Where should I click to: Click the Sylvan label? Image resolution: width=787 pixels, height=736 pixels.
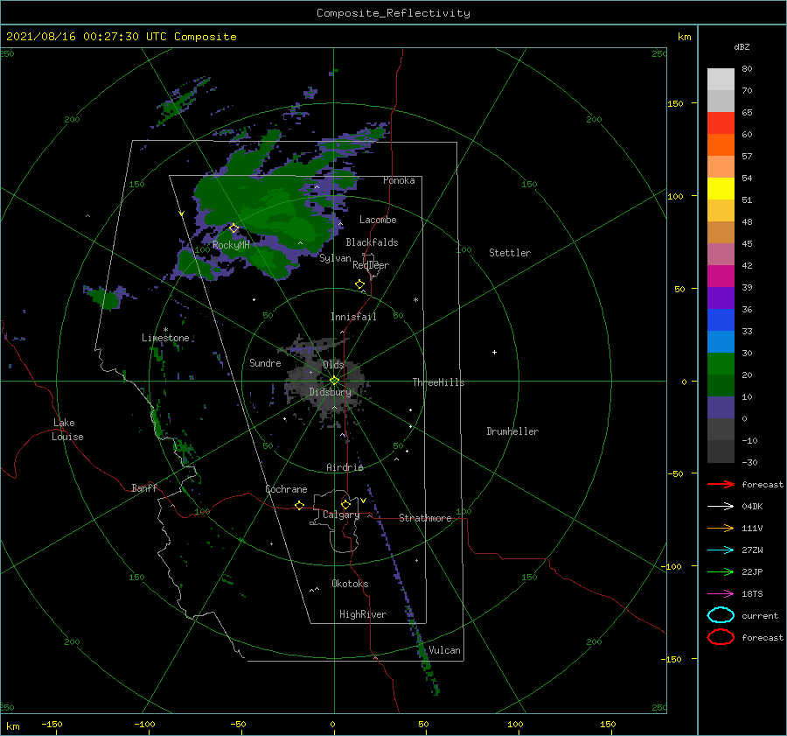pyautogui.click(x=335, y=258)
